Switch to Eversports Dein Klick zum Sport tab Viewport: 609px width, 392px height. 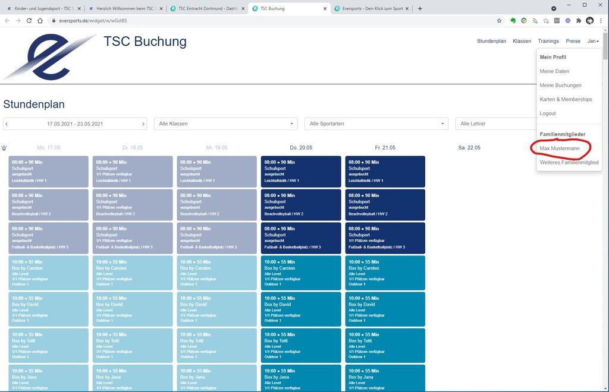click(x=372, y=8)
